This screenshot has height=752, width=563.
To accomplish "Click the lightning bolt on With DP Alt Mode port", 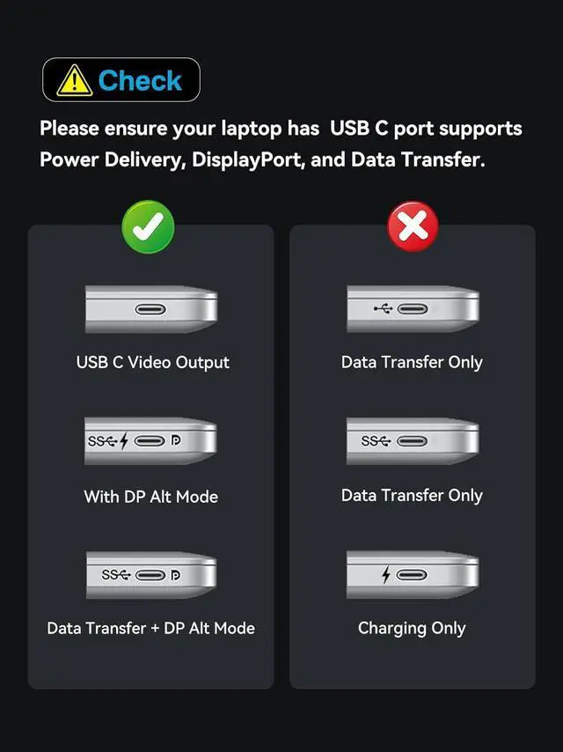I will (x=124, y=440).
